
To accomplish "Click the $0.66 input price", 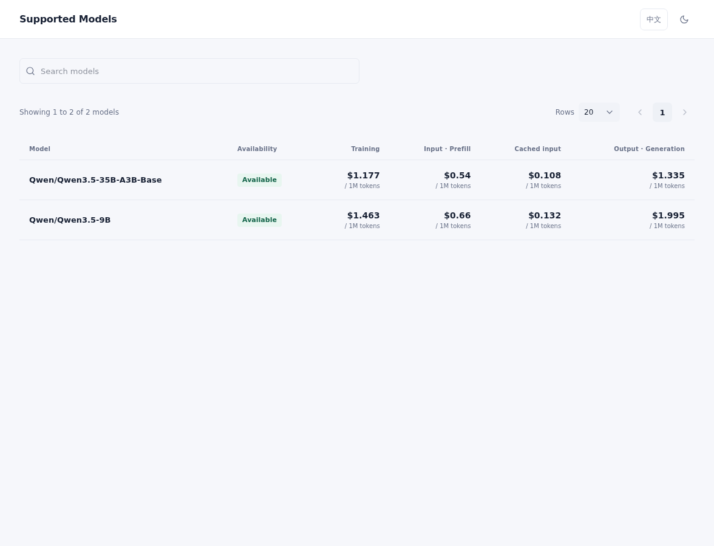I will point(457,215).
